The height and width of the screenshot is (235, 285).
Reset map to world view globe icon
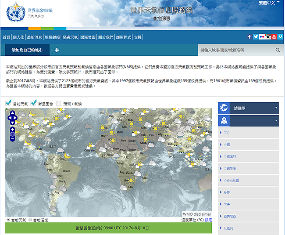(12, 134)
